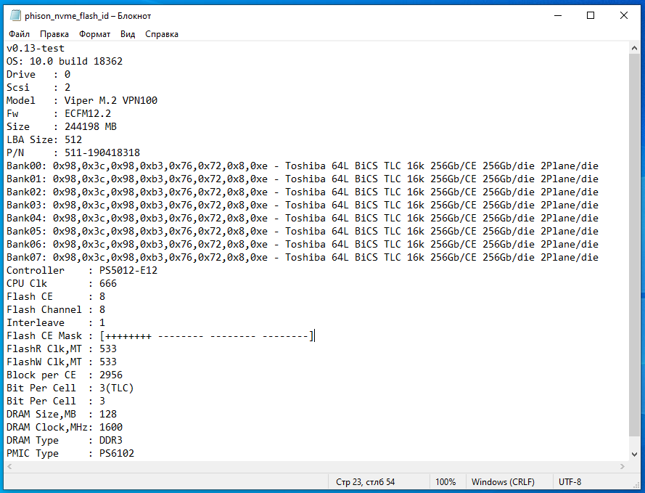
Task: Click the Bank01 flash ID line
Action: click(x=303, y=179)
